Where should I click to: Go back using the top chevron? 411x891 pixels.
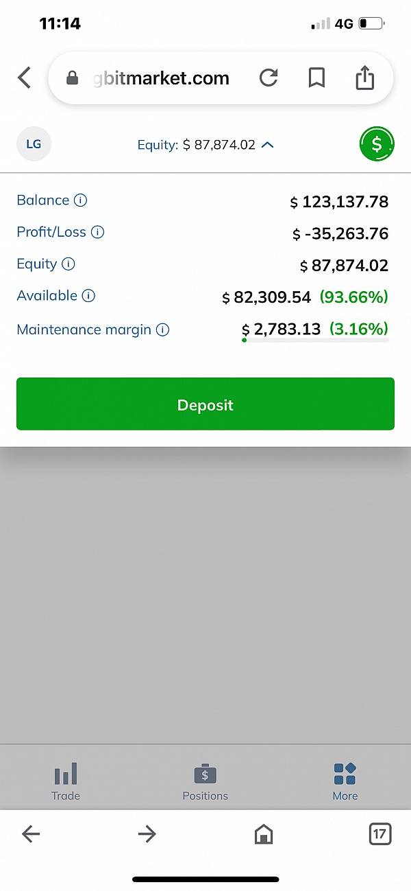tap(25, 78)
